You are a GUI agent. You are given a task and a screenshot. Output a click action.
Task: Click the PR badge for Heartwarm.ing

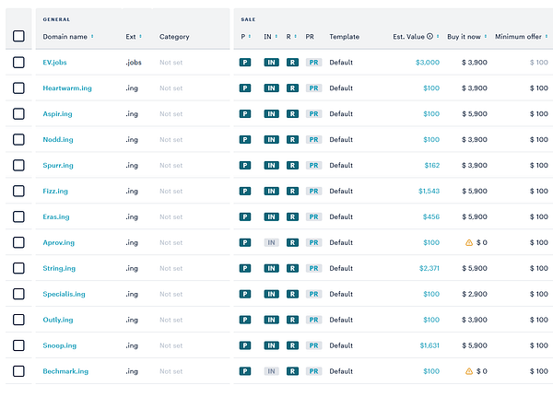pyautogui.click(x=313, y=88)
